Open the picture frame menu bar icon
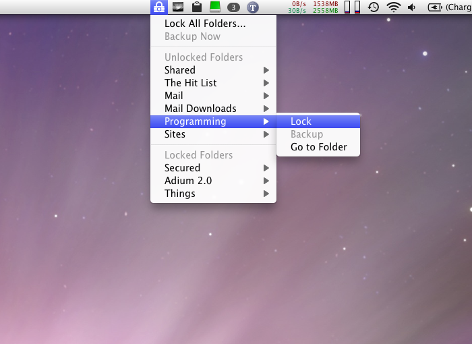This screenshot has width=472, height=344. click(x=178, y=7)
